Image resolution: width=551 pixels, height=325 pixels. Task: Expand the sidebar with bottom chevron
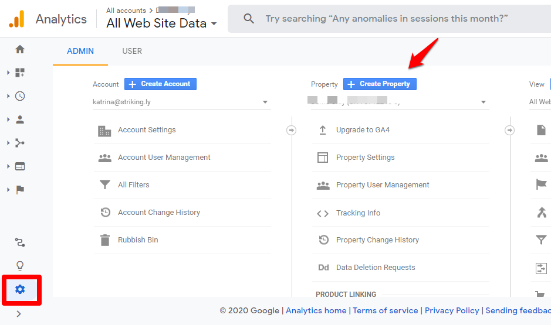point(19,314)
